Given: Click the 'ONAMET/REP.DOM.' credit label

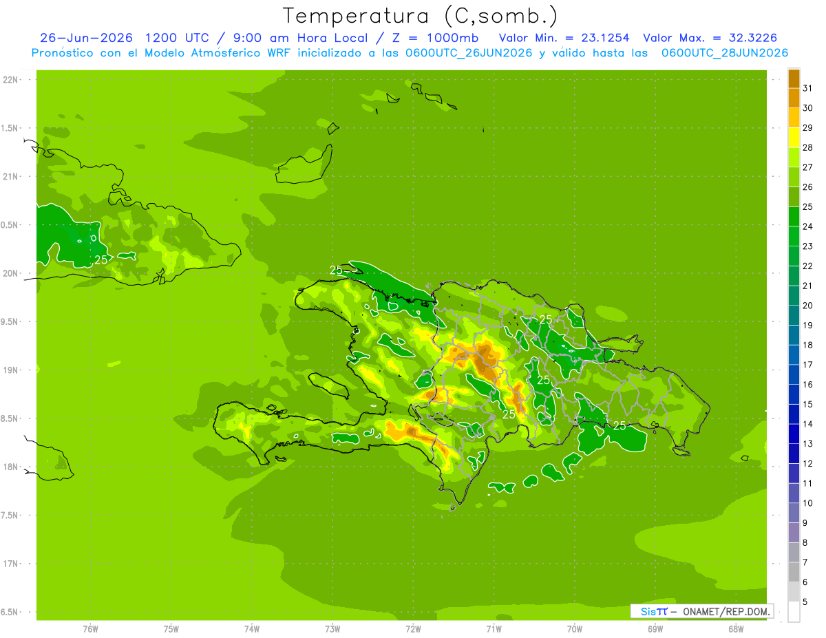Looking at the screenshot, I should point(726,611).
